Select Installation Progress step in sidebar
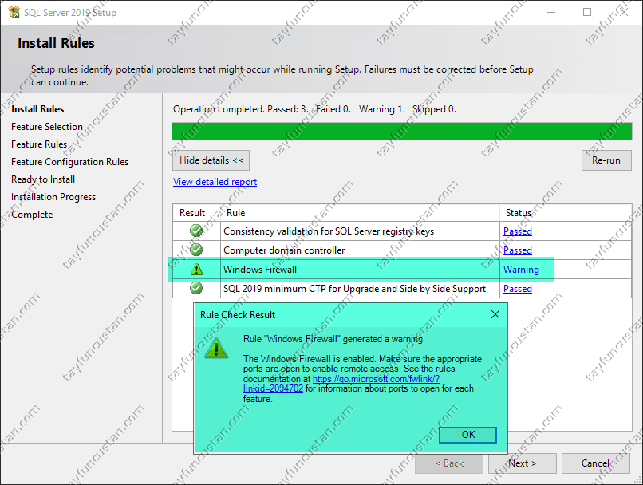The height and width of the screenshot is (485, 643). (53, 197)
